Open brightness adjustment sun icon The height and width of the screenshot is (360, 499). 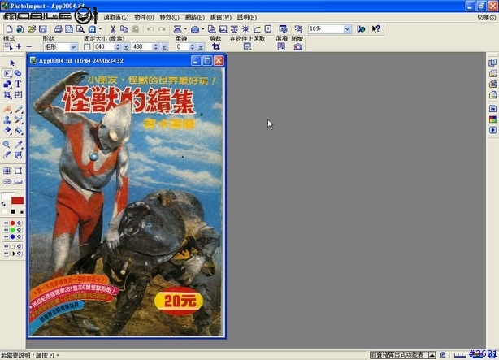[245, 29]
